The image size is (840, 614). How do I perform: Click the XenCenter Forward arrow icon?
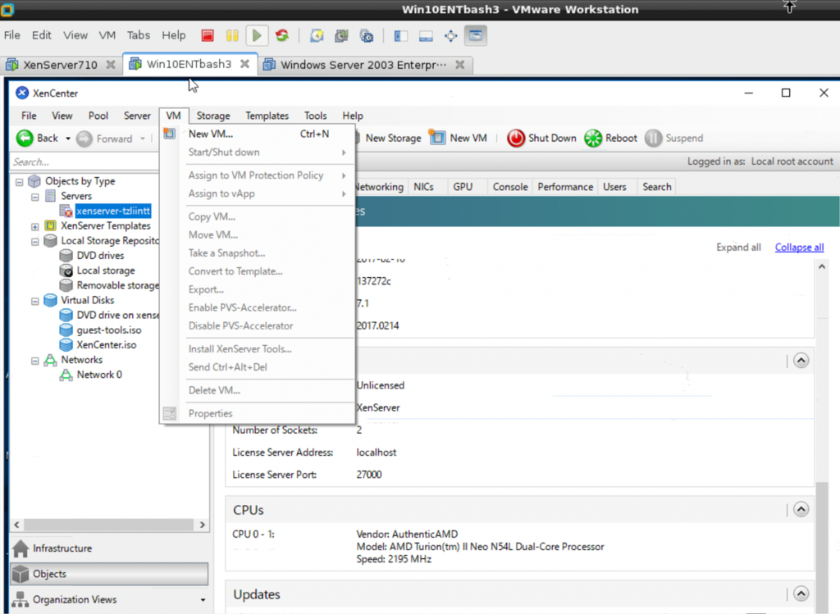84,139
